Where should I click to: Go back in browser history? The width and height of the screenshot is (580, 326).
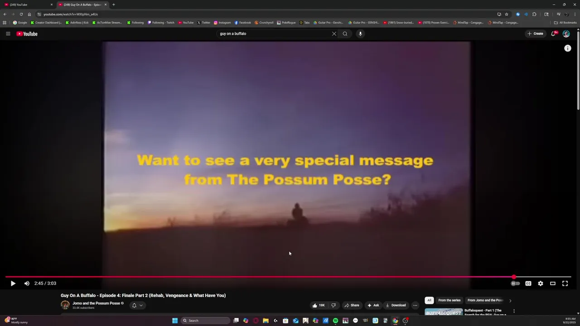(x=5, y=14)
